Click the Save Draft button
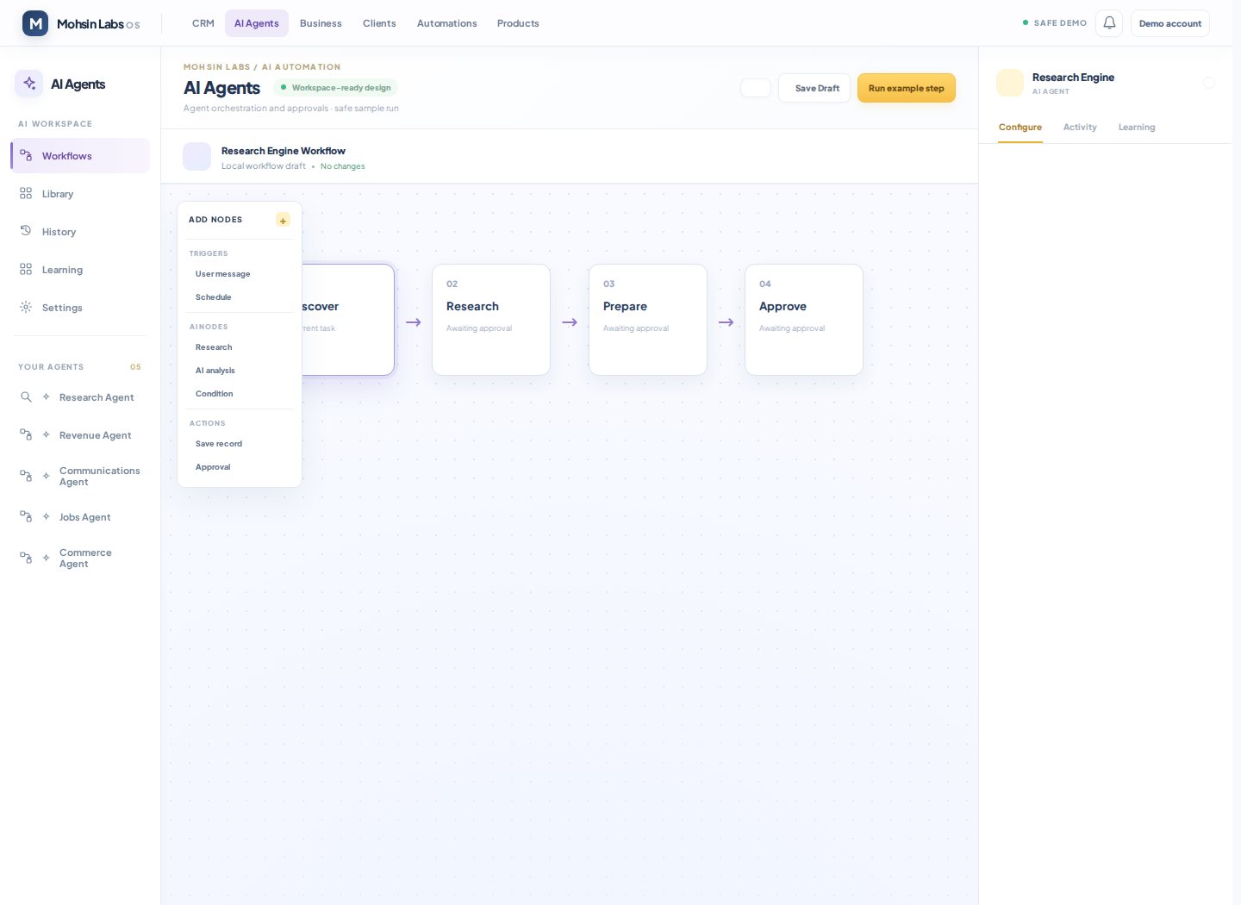1241x905 pixels. [814, 88]
